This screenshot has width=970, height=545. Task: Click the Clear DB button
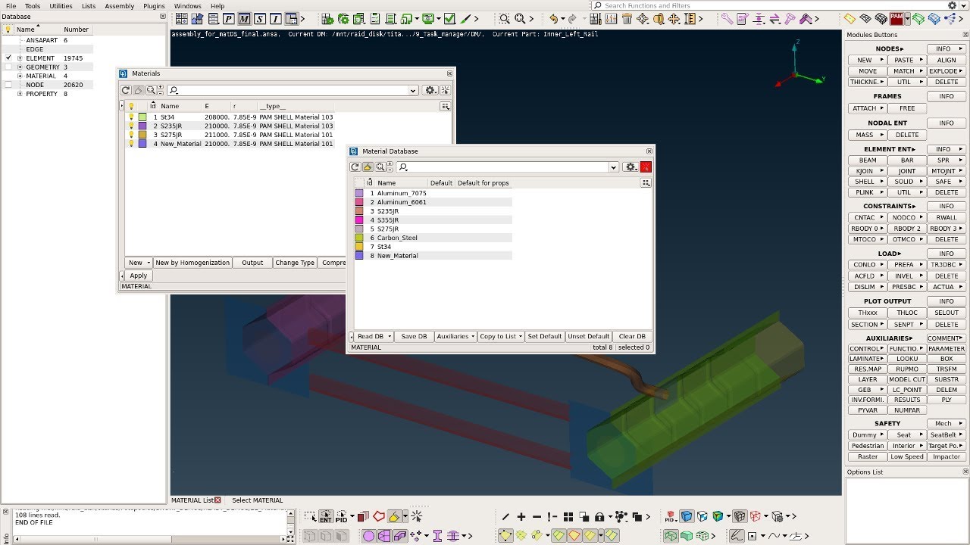tap(632, 337)
